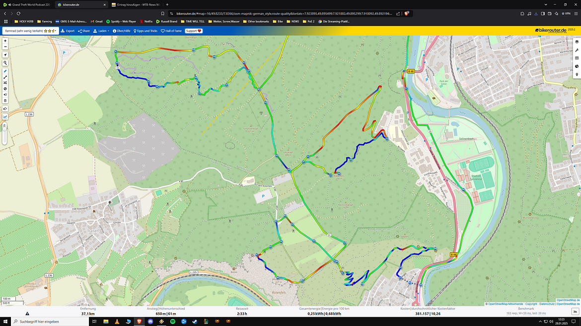The width and height of the screenshot is (581, 326).
Task: Open the Bike bookmark folder
Action: click(278, 21)
